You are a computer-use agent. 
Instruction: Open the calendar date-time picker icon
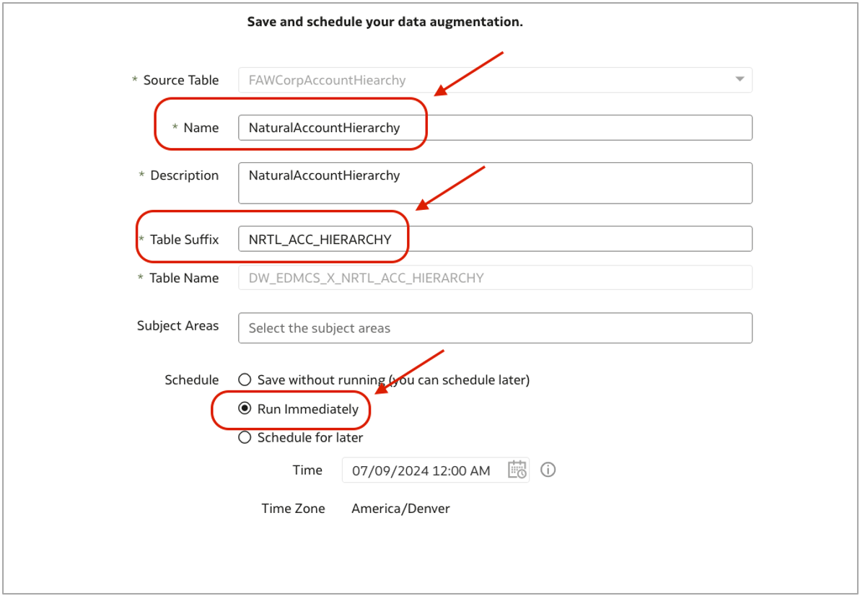517,470
